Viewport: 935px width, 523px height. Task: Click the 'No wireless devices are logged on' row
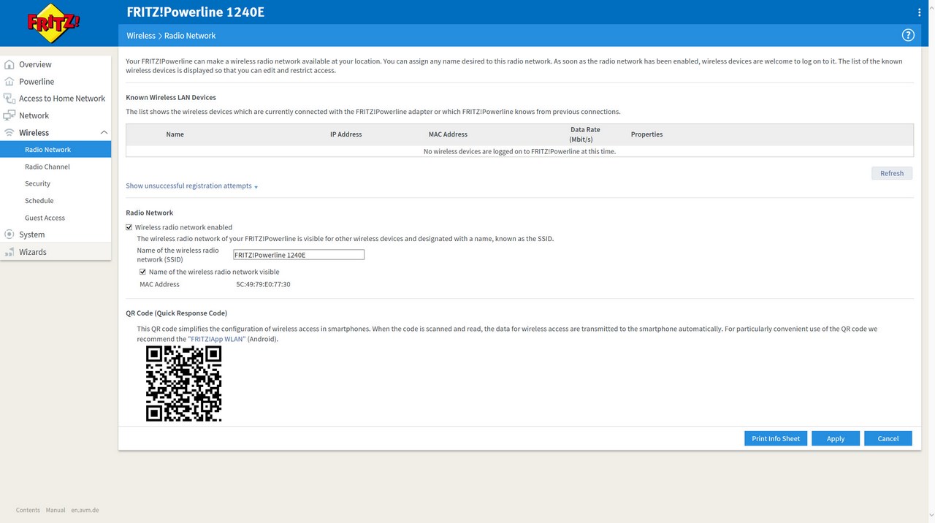click(519, 151)
